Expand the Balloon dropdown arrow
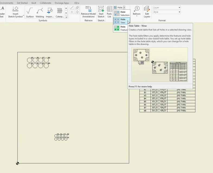 pos(137,16)
